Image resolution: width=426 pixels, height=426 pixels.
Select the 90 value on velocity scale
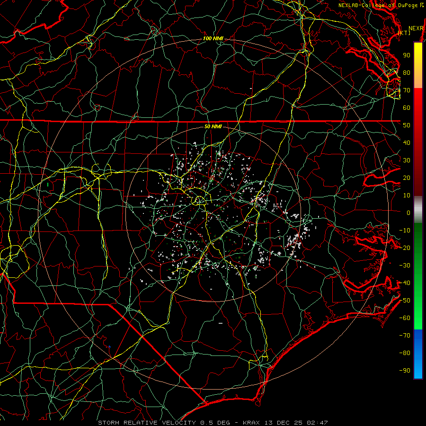407,55
